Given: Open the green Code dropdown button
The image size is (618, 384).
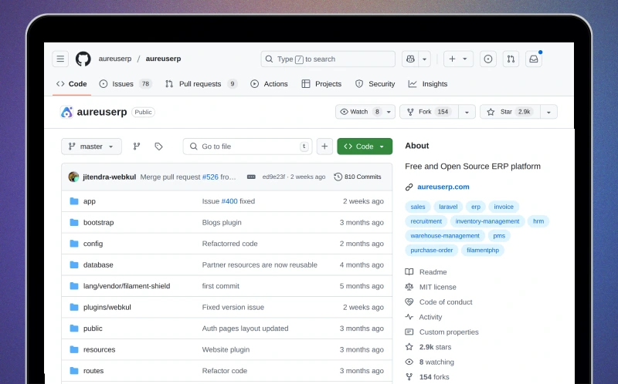Looking at the screenshot, I should pyautogui.click(x=365, y=147).
